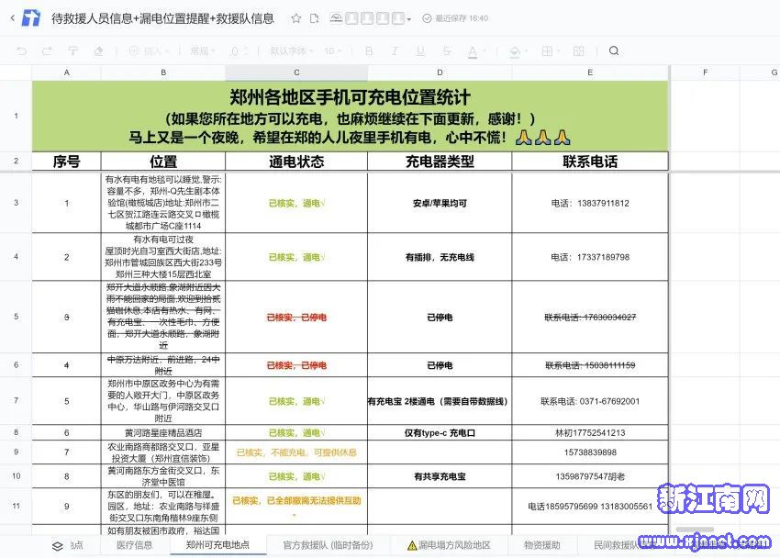The width and height of the screenshot is (780, 558).
Task: Click the 黄河路星座精品酒店 location cell
Action: point(163,432)
